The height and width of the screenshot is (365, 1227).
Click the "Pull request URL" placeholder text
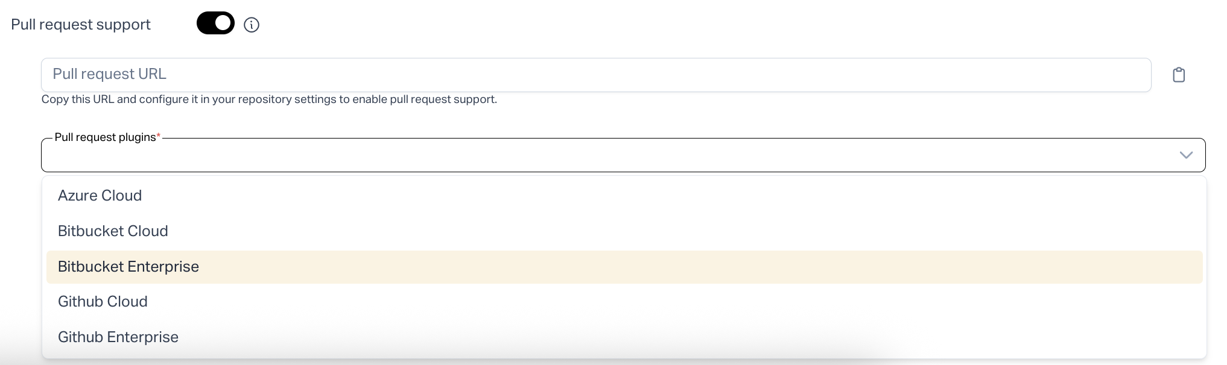click(x=109, y=74)
